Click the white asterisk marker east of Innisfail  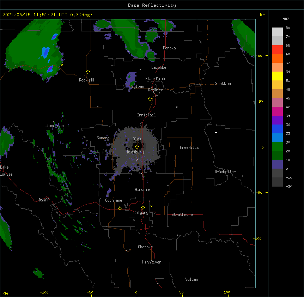point(177,107)
